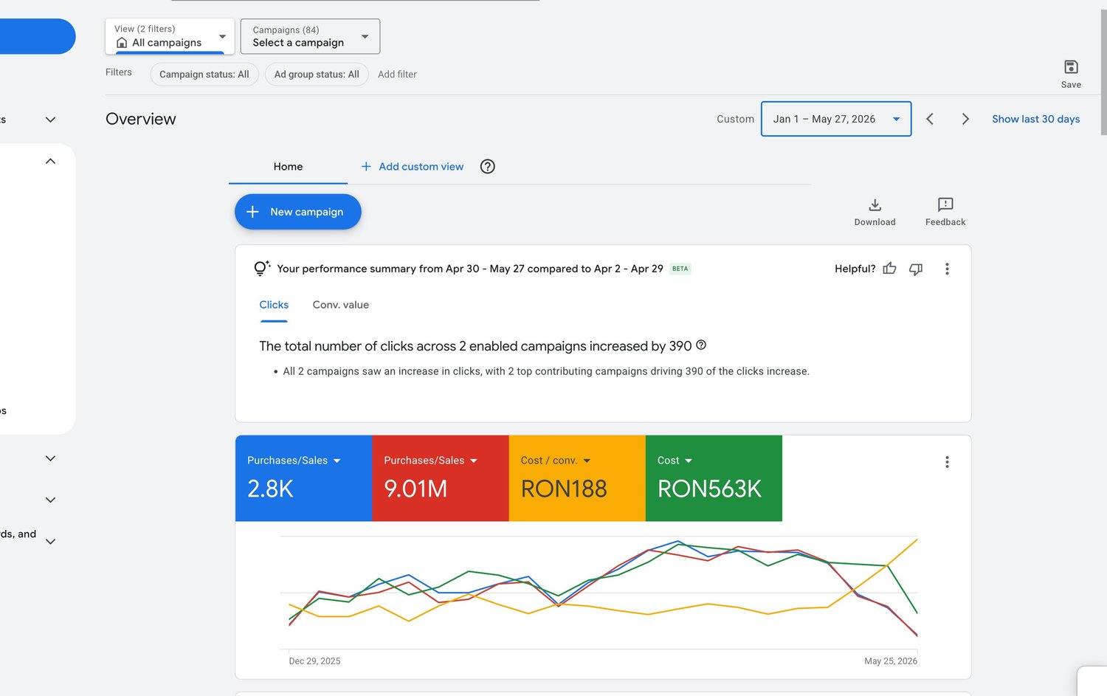Change the green Cost metric dropdown

click(675, 461)
